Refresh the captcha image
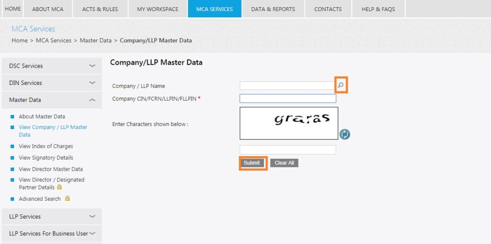Viewport: 491px width, 244px height. coord(345,134)
